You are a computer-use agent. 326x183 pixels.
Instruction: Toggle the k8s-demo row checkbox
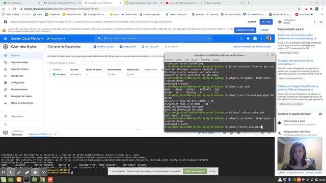click(50, 75)
